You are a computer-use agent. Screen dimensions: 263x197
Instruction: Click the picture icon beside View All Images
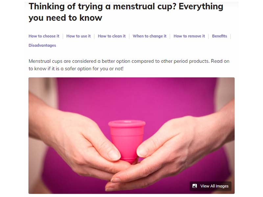(195, 186)
